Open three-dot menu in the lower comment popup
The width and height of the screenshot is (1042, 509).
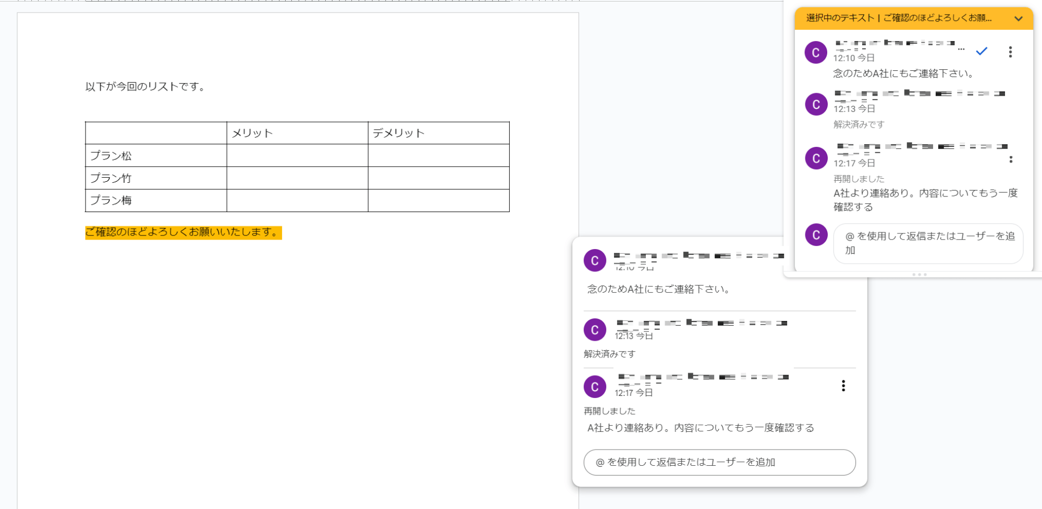pos(843,386)
